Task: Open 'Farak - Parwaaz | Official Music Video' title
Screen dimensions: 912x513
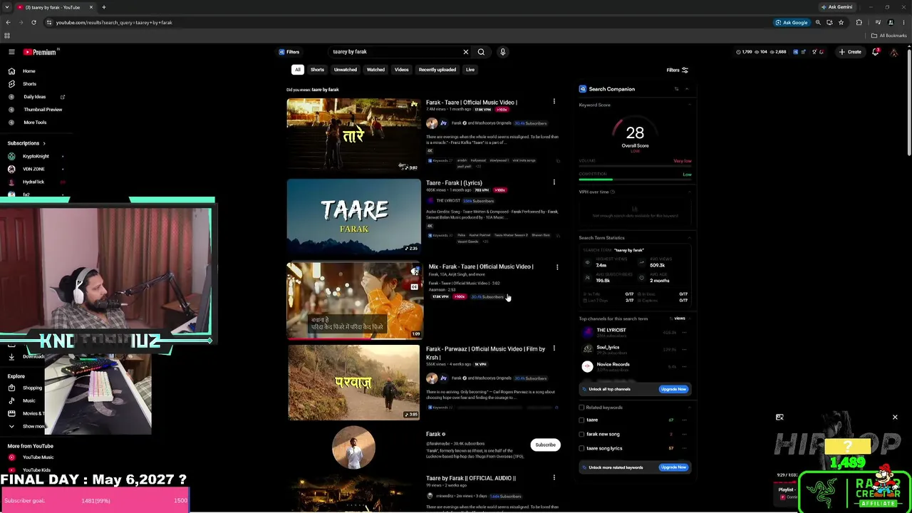Action: click(485, 353)
